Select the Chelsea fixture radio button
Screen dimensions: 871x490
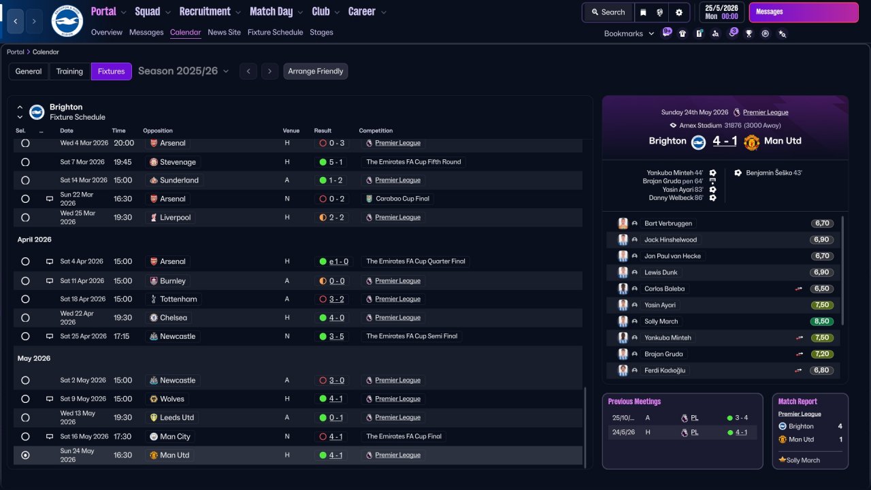coord(25,318)
